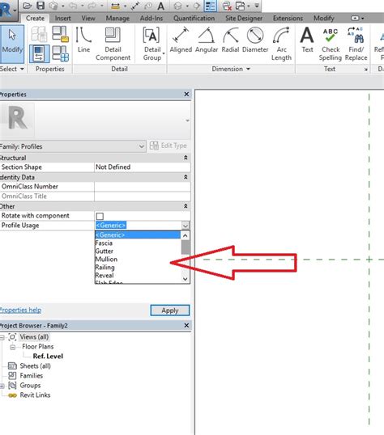The height and width of the screenshot is (435, 384).
Task: Choose Reveal in Profile Usage list
Action: [105, 276]
